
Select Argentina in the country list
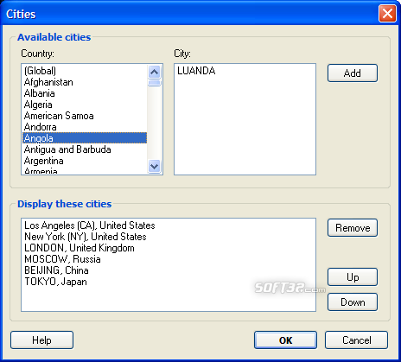85,161
